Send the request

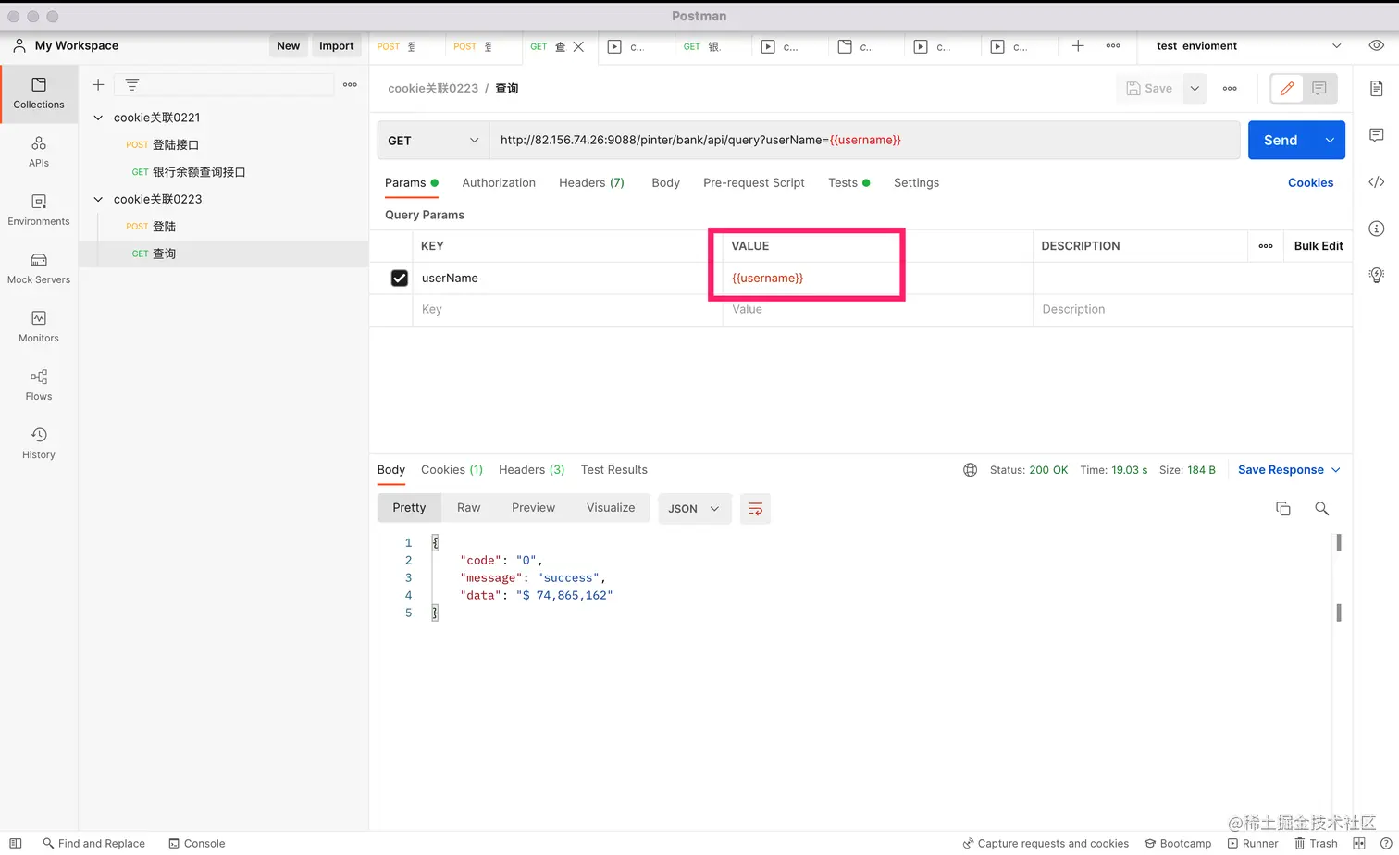tap(1281, 141)
